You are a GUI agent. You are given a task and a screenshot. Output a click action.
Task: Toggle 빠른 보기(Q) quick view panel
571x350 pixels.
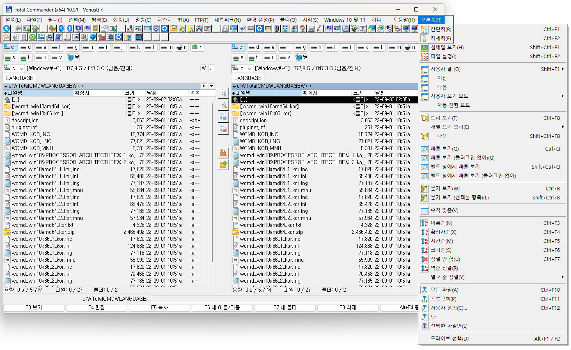tap(492, 149)
